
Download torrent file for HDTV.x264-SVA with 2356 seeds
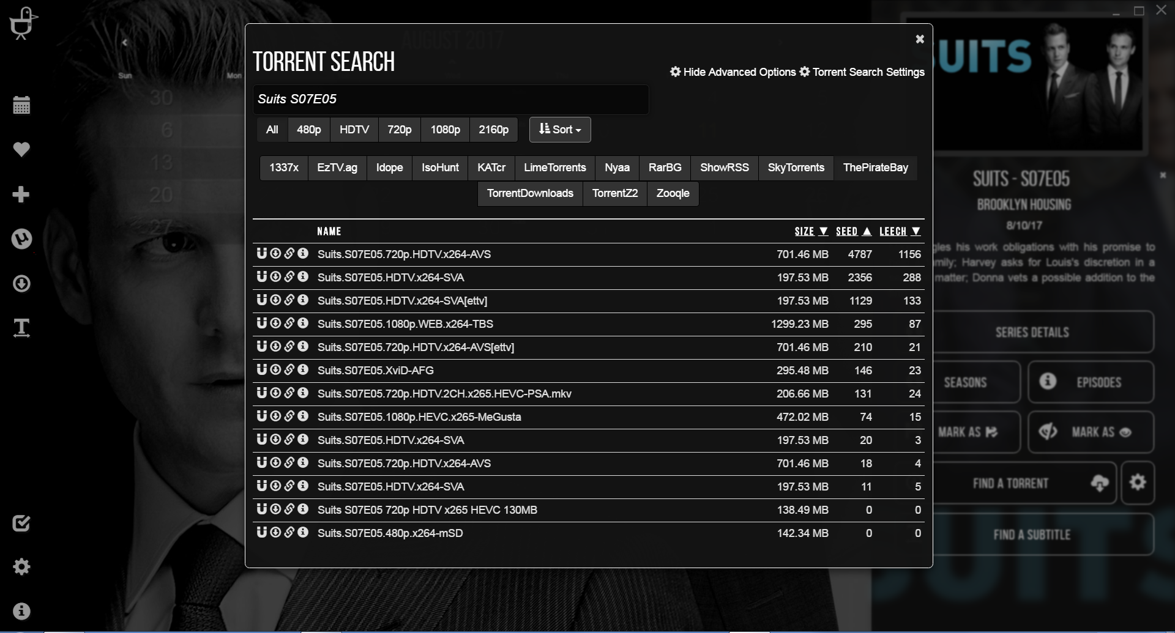point(275,276)
